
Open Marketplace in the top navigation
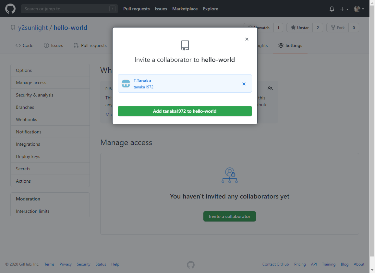click(185, 9)
